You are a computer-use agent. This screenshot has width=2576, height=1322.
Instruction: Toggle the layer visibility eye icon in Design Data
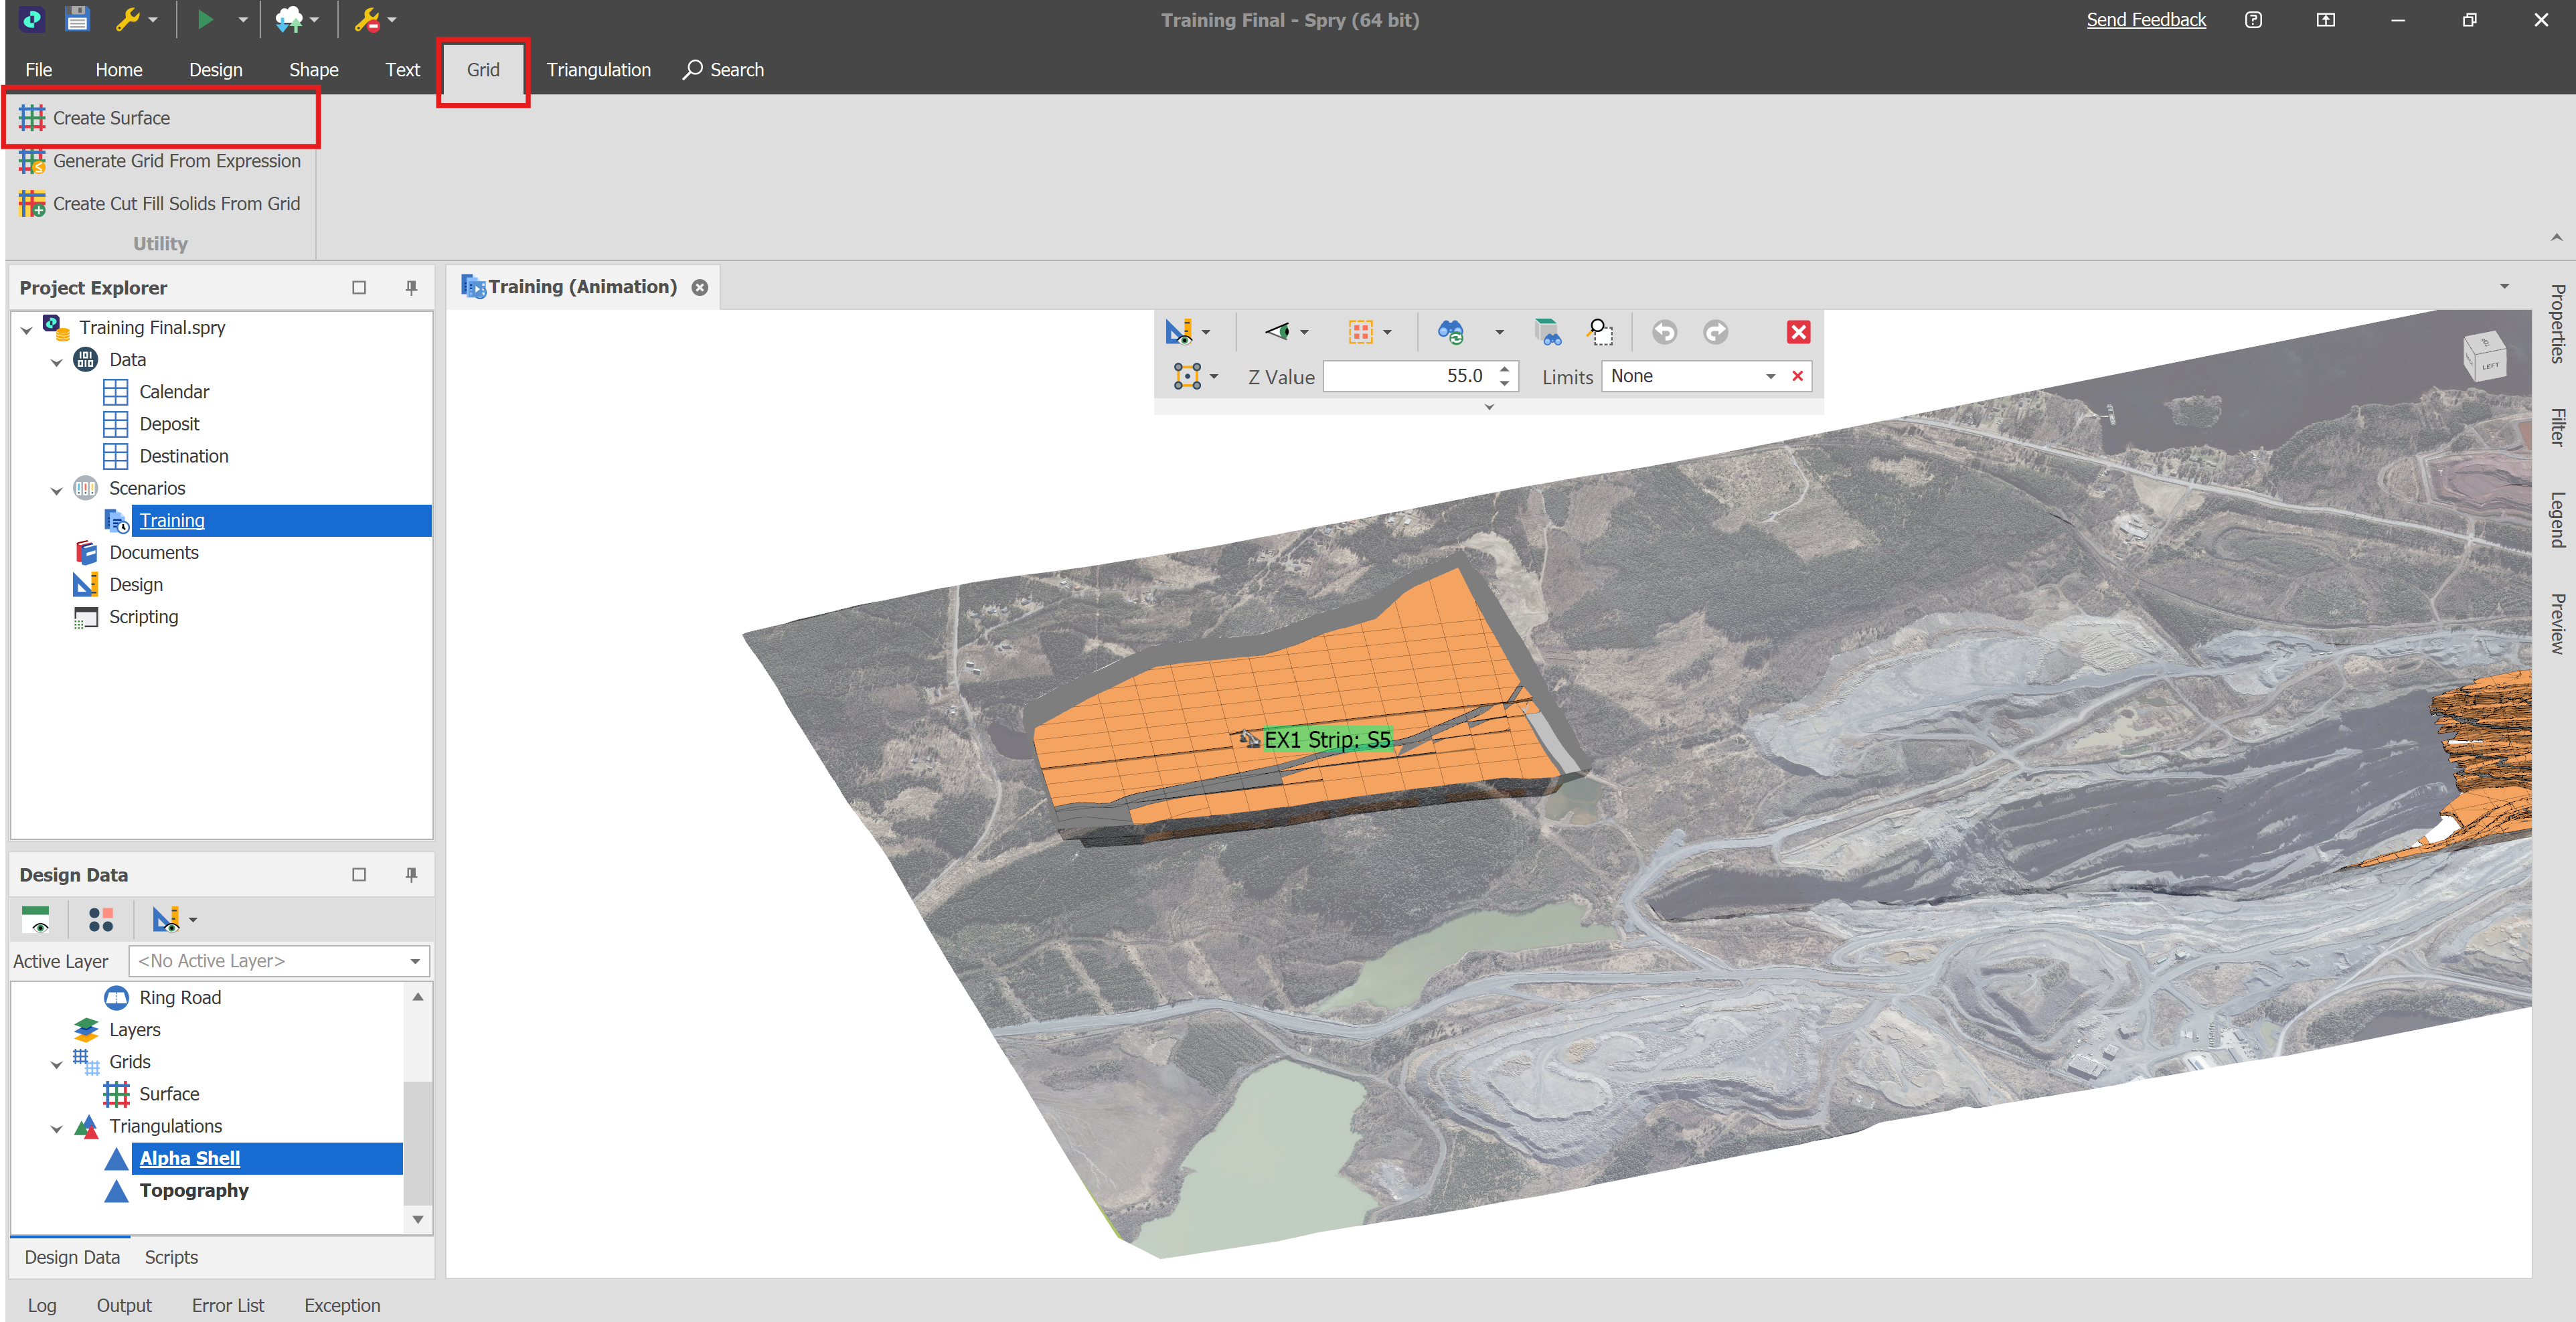click(37, 919)
